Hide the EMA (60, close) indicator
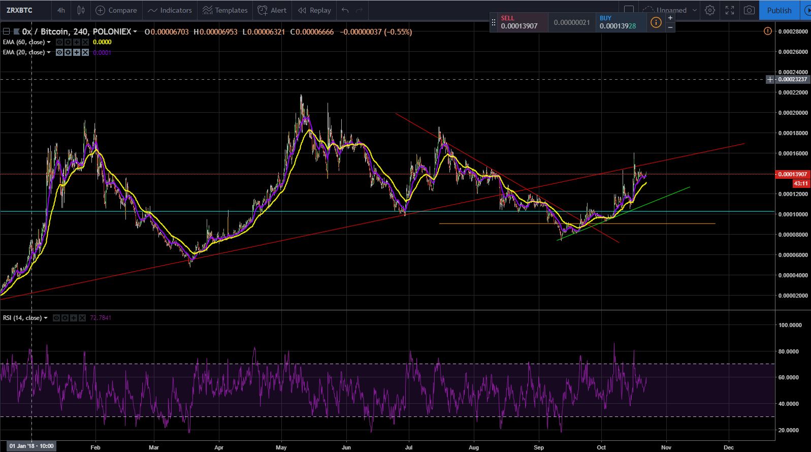 59,42
